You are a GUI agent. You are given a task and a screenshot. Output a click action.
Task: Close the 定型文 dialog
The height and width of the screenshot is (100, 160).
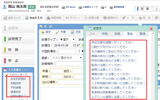click(151, 29)
